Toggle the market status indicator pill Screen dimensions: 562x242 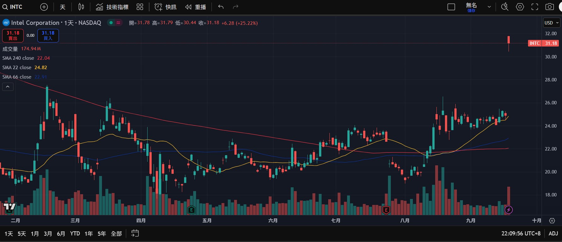click(115, 23)
